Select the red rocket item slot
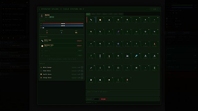The image size is (198, 111). click(155, 44)
